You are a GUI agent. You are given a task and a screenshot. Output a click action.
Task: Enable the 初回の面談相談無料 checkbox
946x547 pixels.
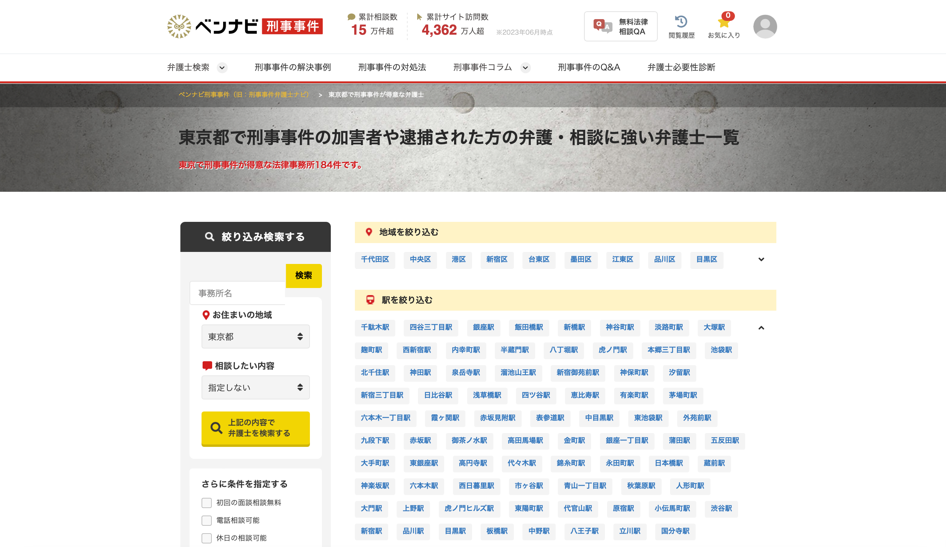pyautogui.click(x=206, y=503)
